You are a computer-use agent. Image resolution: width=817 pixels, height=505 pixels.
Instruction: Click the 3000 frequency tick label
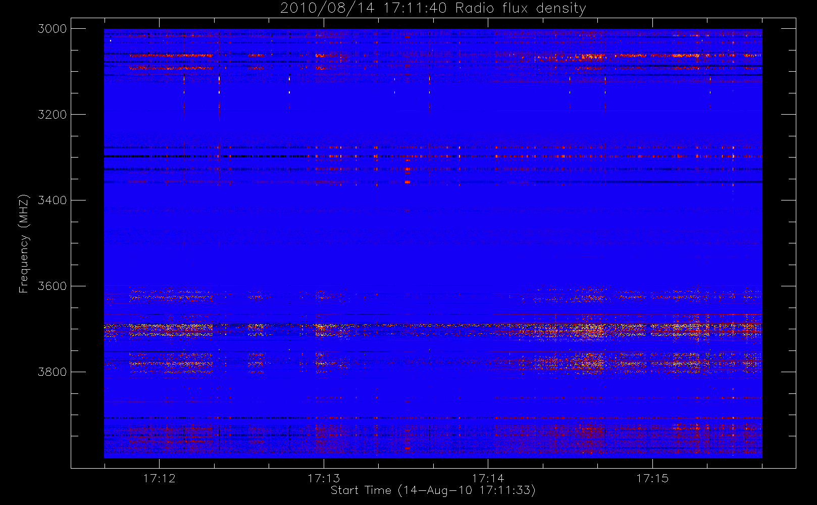53,29
